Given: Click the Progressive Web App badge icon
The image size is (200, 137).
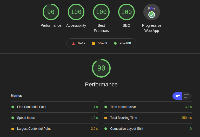Looking at the screenshot, I should click(x=152, y=12).
